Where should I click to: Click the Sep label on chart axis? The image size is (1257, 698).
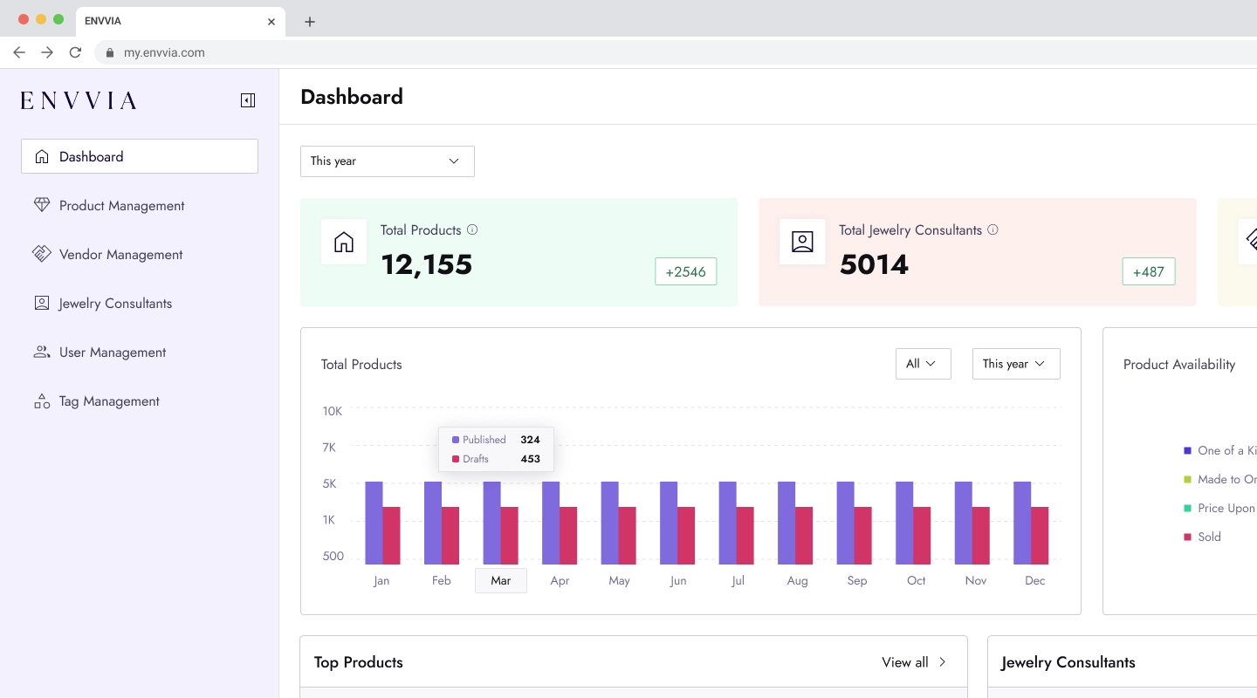pyautogui.click(x=857, y=580)
